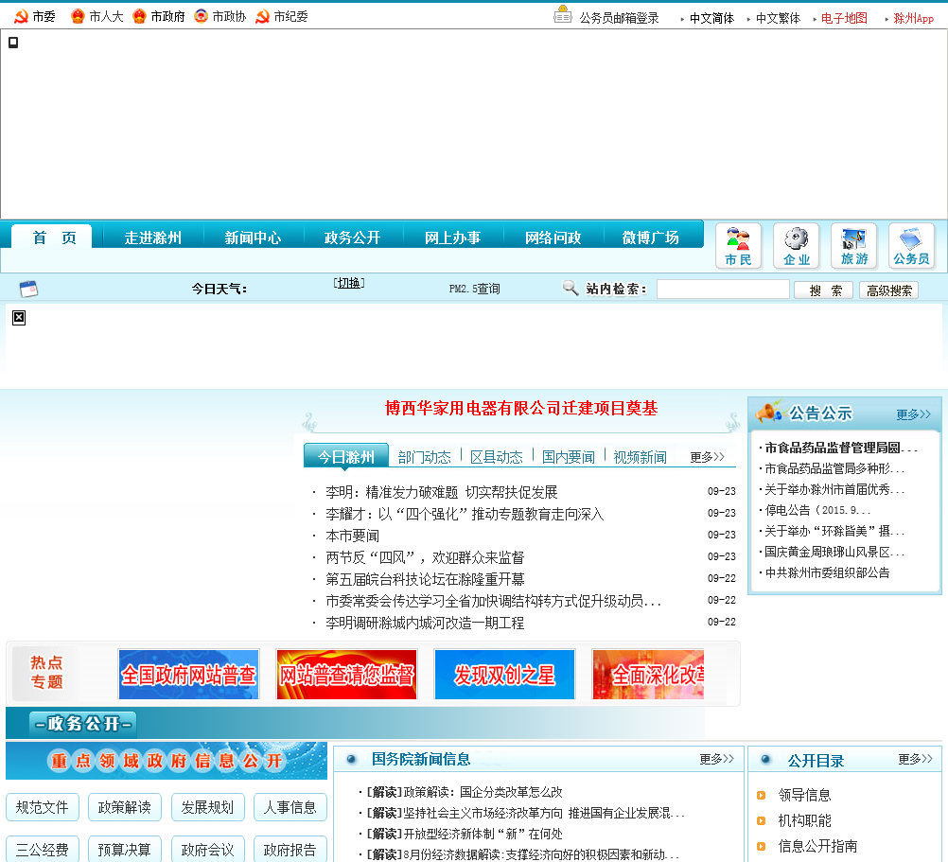Expand 更多 in 公开目录 panel

(x=914, y=759)
